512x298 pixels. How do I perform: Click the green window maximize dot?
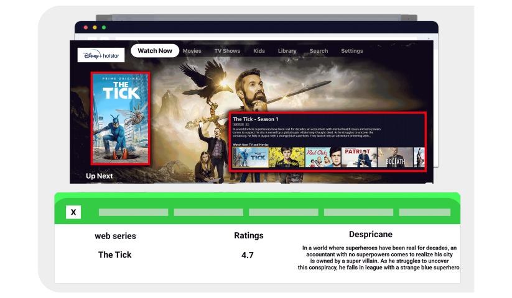click(x=104, y=28)
